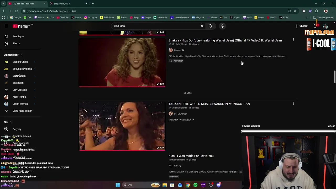336x189 pixels.
Task: Run search with the magnifier button
Action: [x=211, y=26]
